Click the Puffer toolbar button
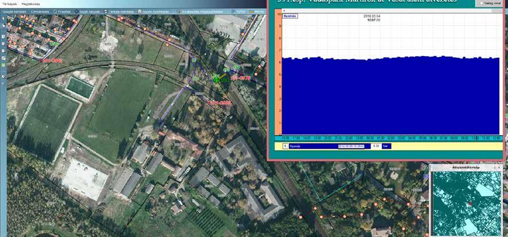Image resolution: width=508 pixels, height=237 pixels. pos(239,11)
